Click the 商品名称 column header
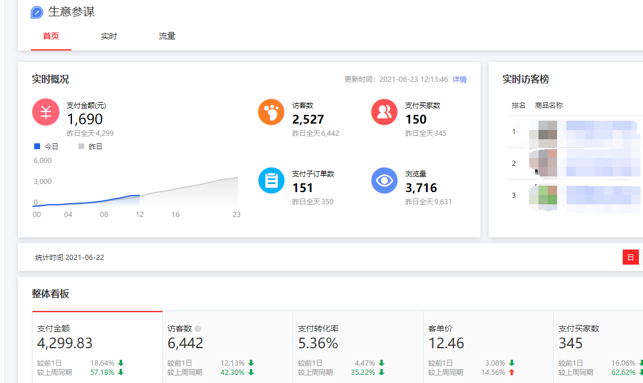 [548, 106]
